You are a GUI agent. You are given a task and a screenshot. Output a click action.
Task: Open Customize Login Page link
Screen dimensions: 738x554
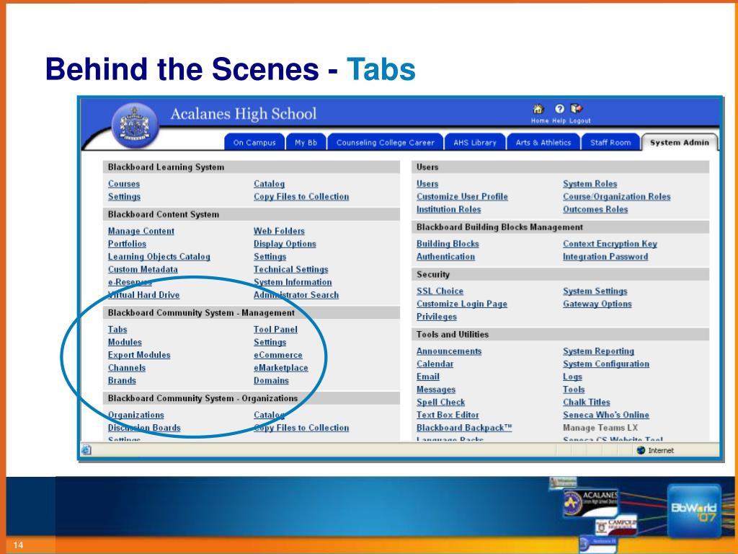(x=462, y=304)
